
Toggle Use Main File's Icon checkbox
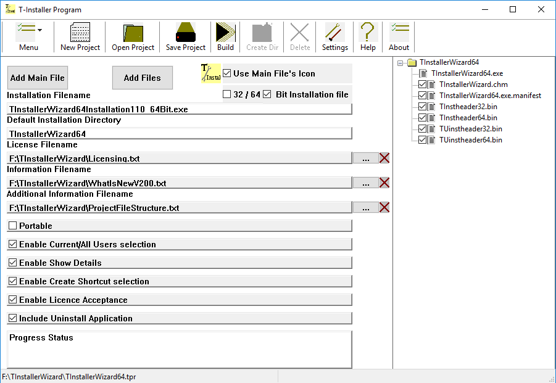[x=227, y=73]
